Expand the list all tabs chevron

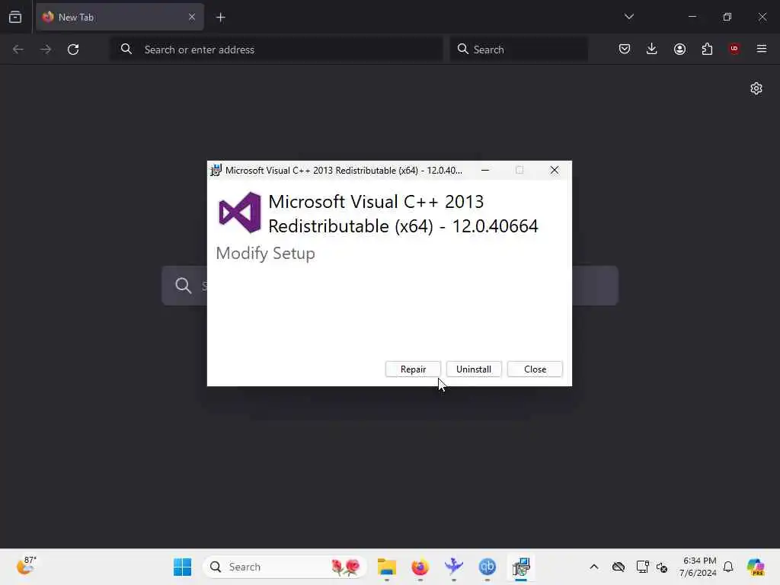[628, 17]
